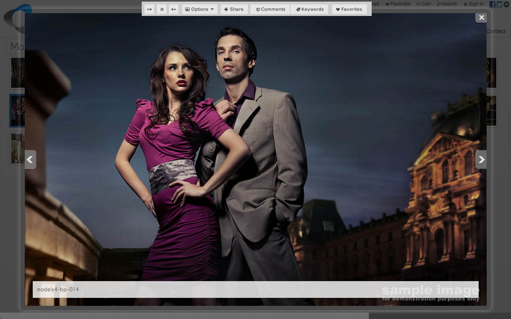The image size is (511, 319).
Task: Click the plus share icon in the header
Action: pos(506,4)
